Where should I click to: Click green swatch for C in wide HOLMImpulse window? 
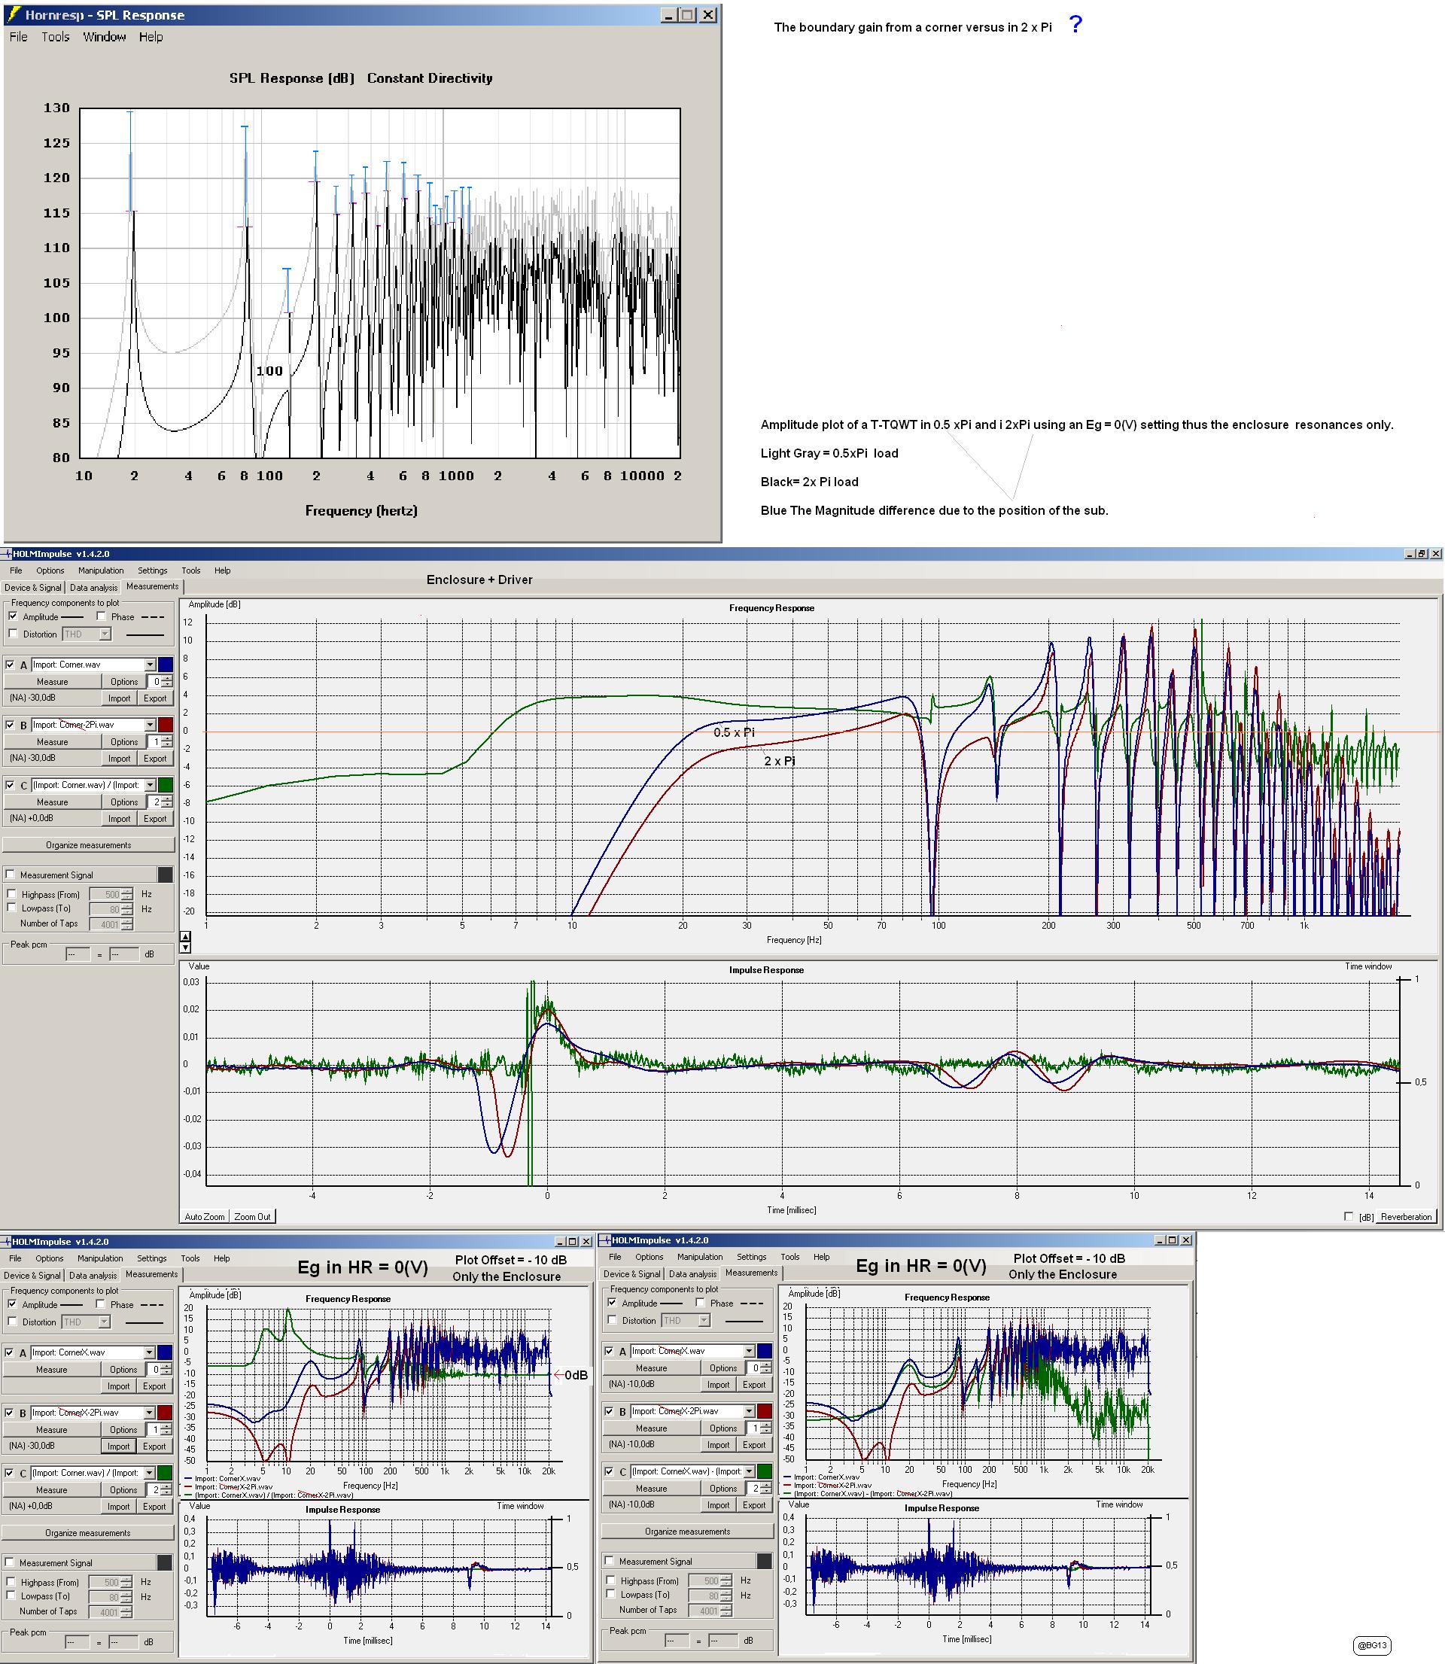coord(166,785)
